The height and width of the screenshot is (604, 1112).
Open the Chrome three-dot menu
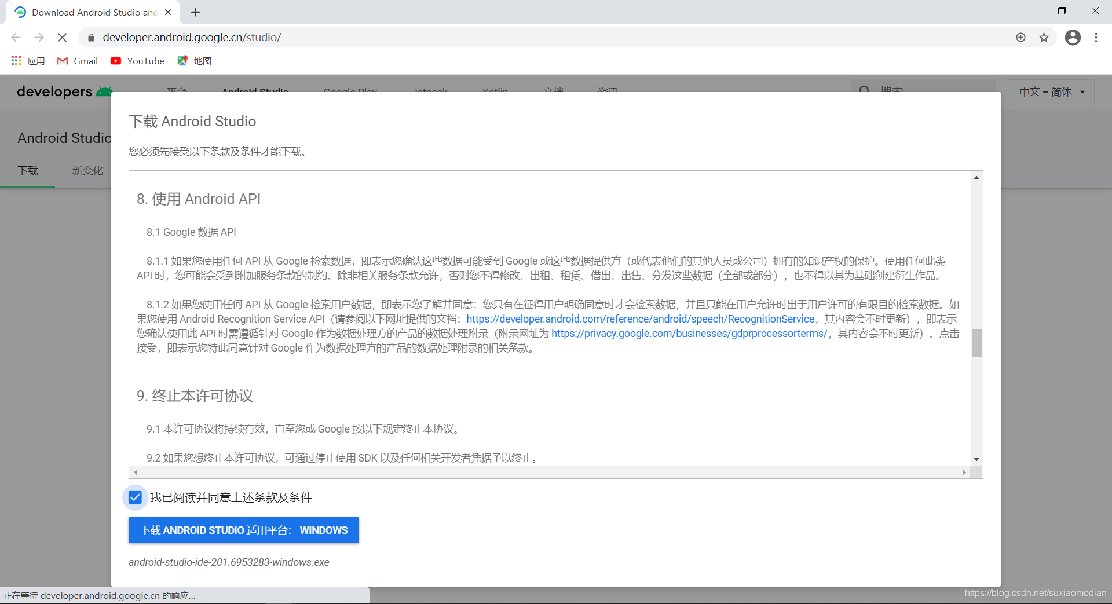click(x=1096, y=38)
